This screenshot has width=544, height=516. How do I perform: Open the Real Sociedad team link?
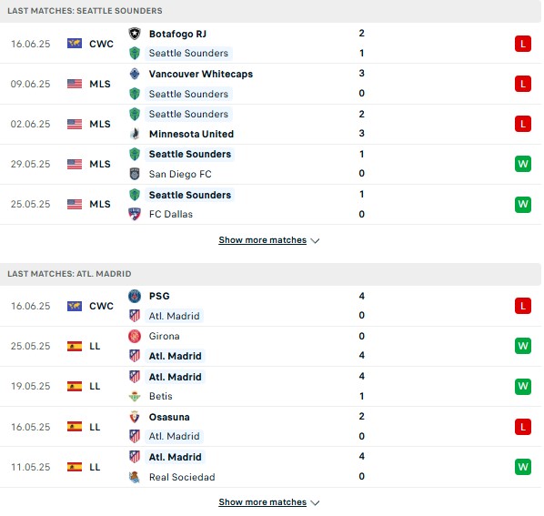coord(182,477)
